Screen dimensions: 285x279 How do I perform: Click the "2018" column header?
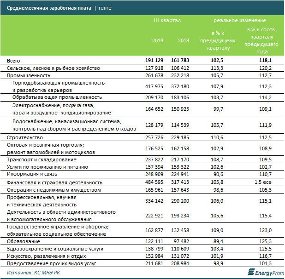tap(184, 40)
